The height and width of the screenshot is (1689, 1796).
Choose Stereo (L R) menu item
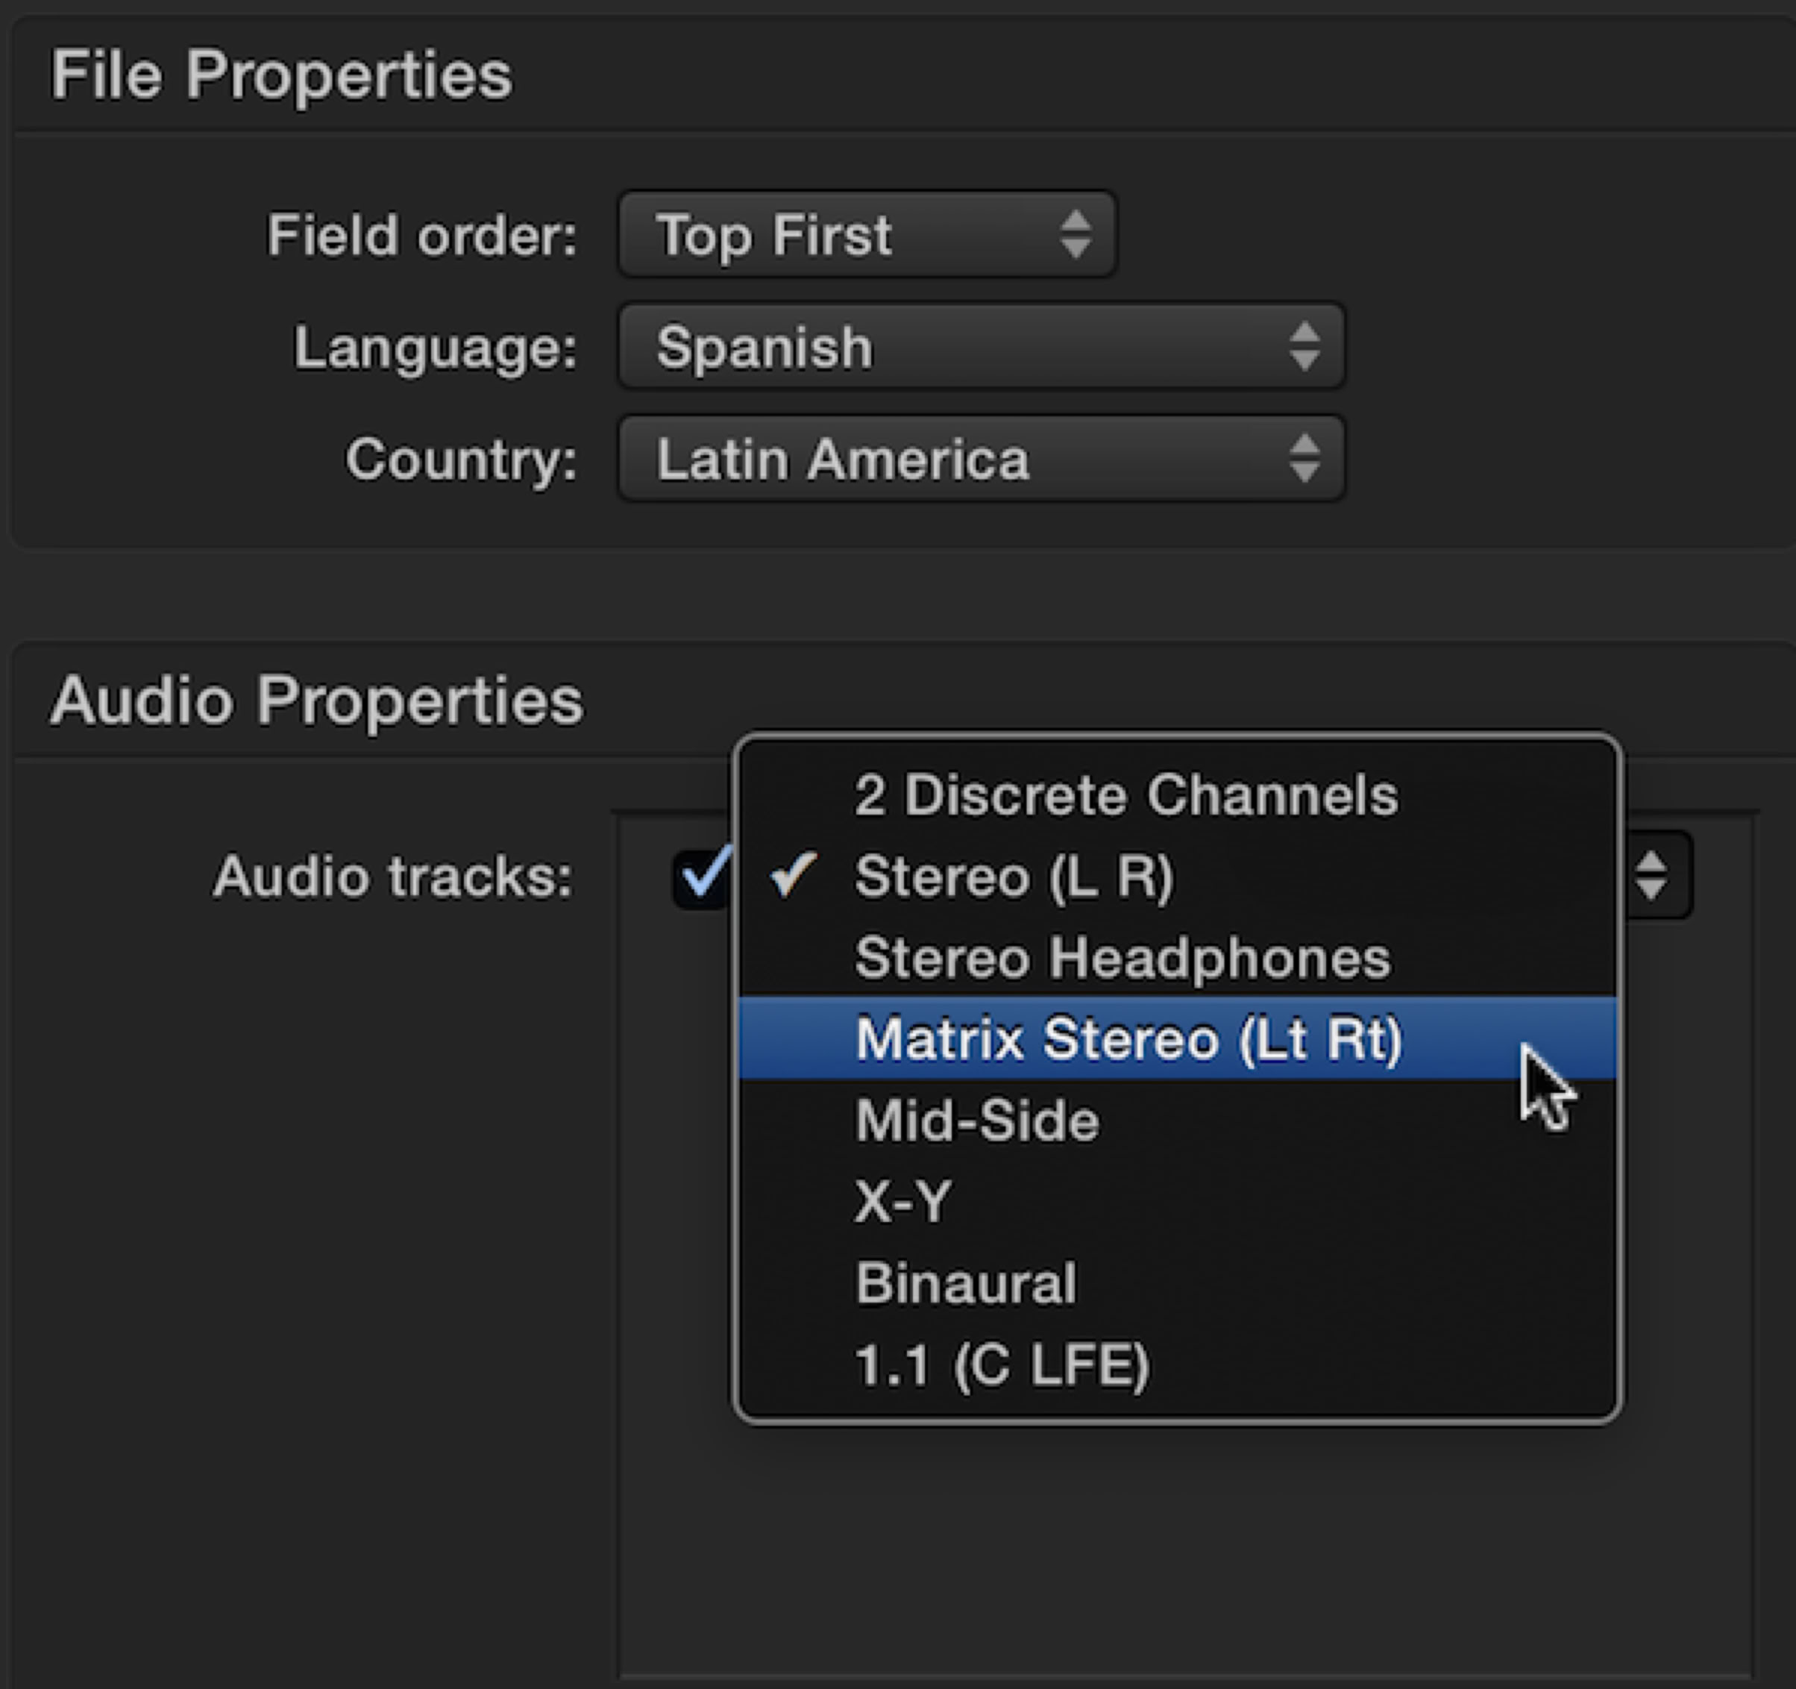pyautogui.click(x=1014, y=877)
